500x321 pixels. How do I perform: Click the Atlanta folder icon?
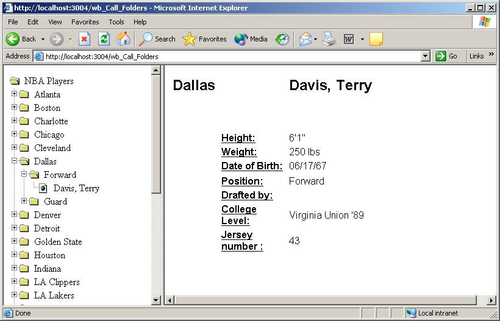24,94
